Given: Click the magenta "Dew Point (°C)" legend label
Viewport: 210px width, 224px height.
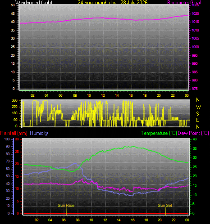Looking at the screenshot, I should (193, 133).
